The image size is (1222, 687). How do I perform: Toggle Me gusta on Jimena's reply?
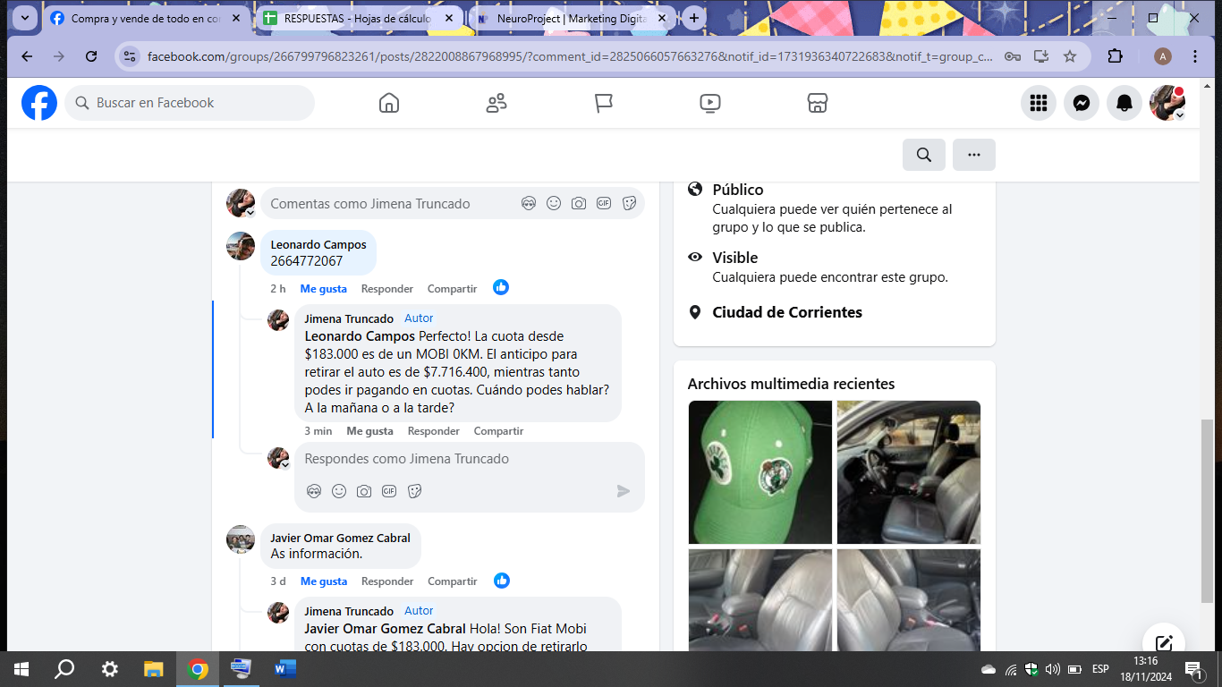369,431
